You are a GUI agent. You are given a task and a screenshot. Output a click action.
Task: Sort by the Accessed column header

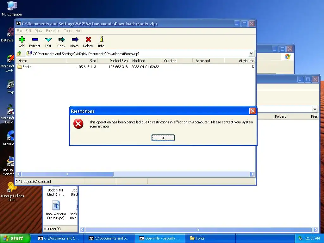(x=208, y=61)
